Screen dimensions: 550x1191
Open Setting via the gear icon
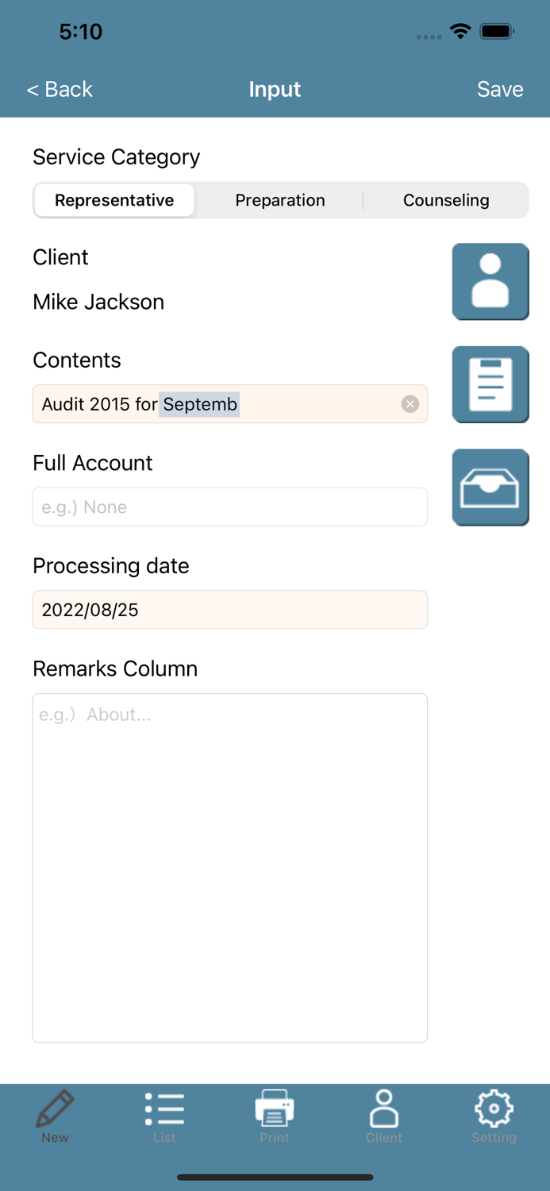[x=494, y=1116]
